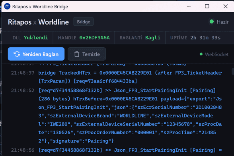Select the DLL Yuklendi status value
Viewport: 234px width, 156px height.
(36, 38)
